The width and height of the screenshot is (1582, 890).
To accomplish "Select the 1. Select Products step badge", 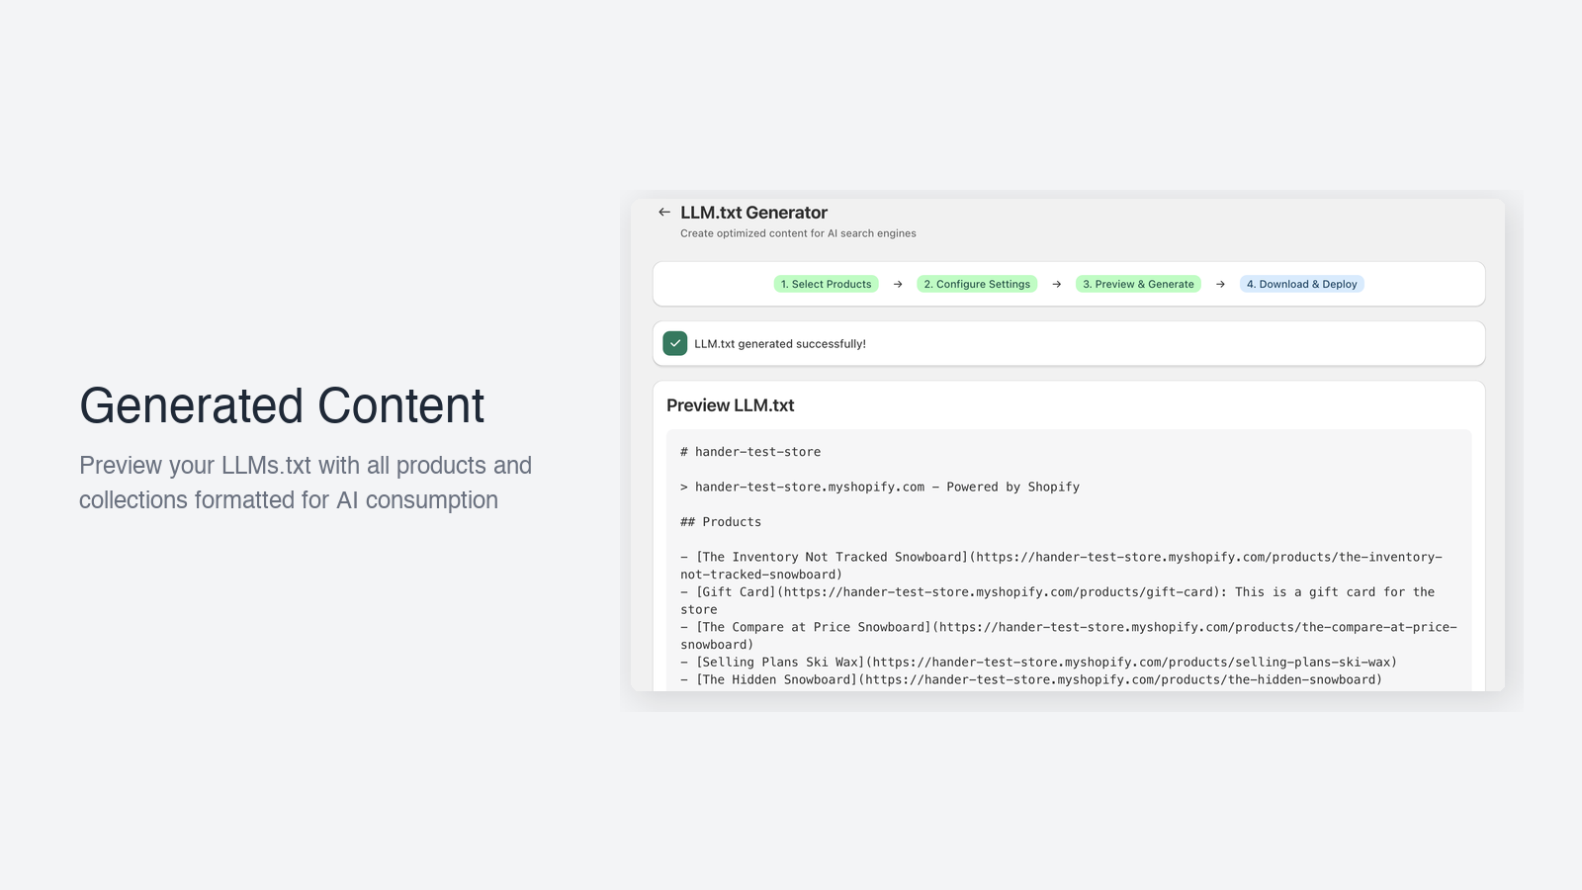I will (x=826, y=284).
